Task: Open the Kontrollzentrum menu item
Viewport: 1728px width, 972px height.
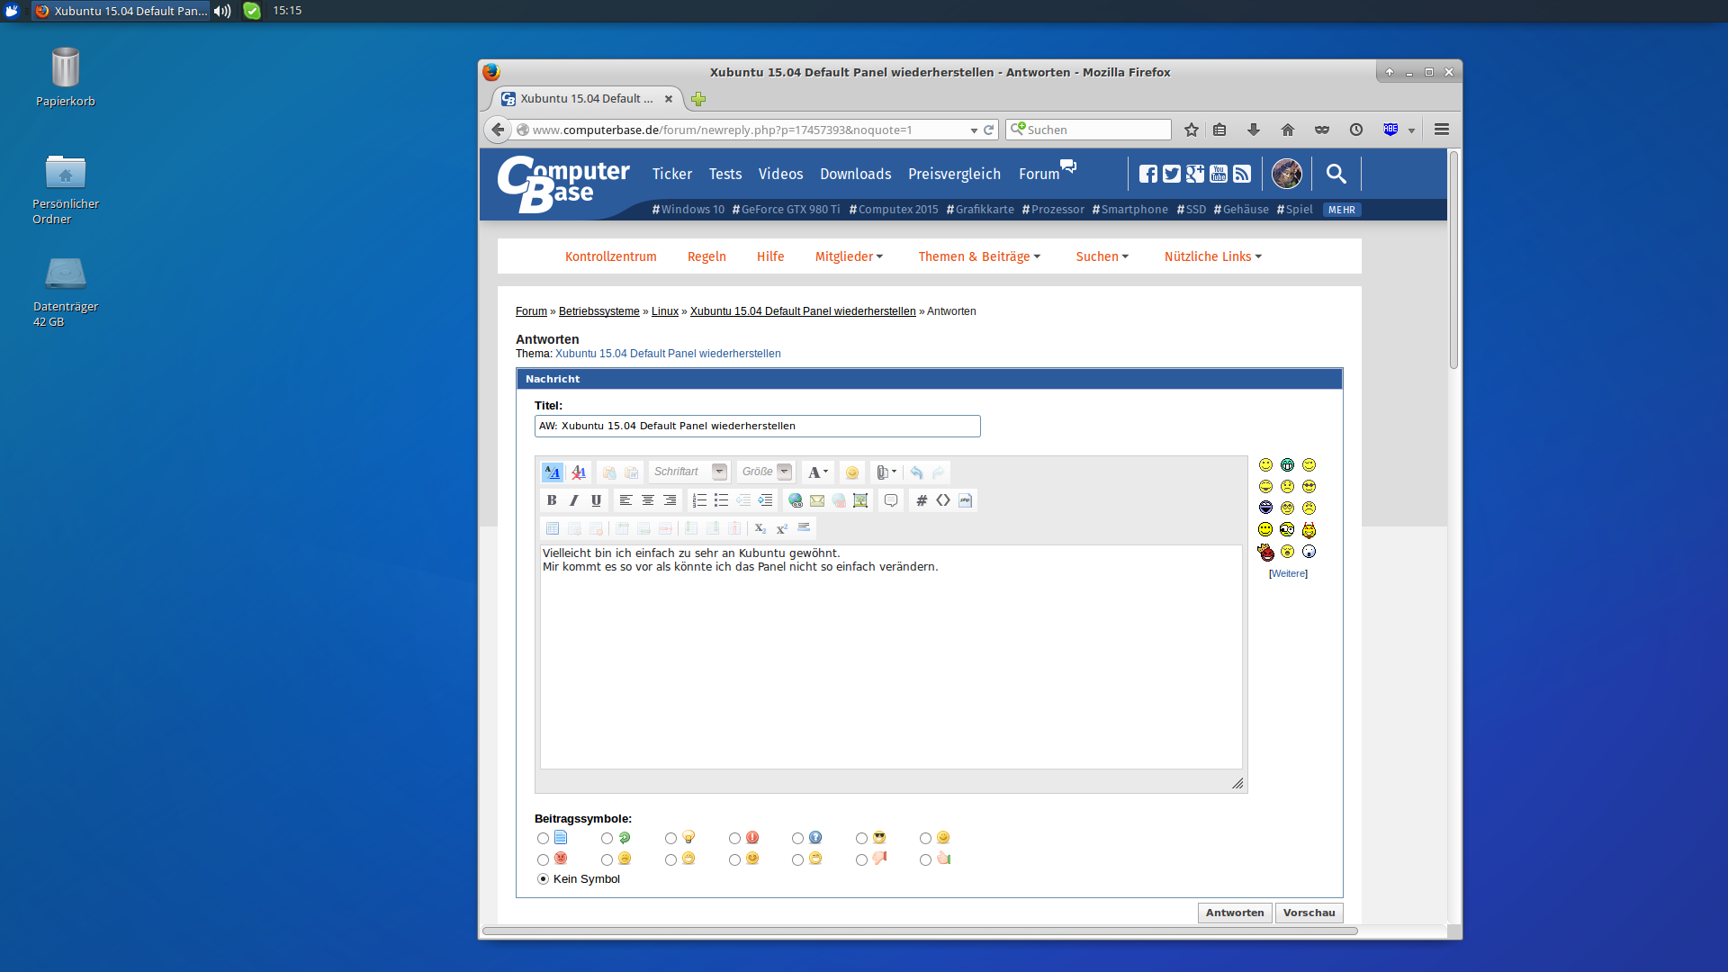Action: [610, 256]
